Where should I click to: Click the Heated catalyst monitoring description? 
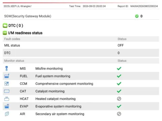(55, 99)
